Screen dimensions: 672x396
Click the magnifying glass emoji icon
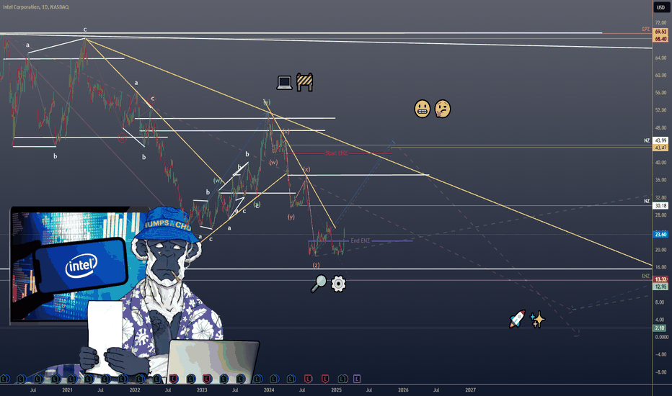coord(319,284)
